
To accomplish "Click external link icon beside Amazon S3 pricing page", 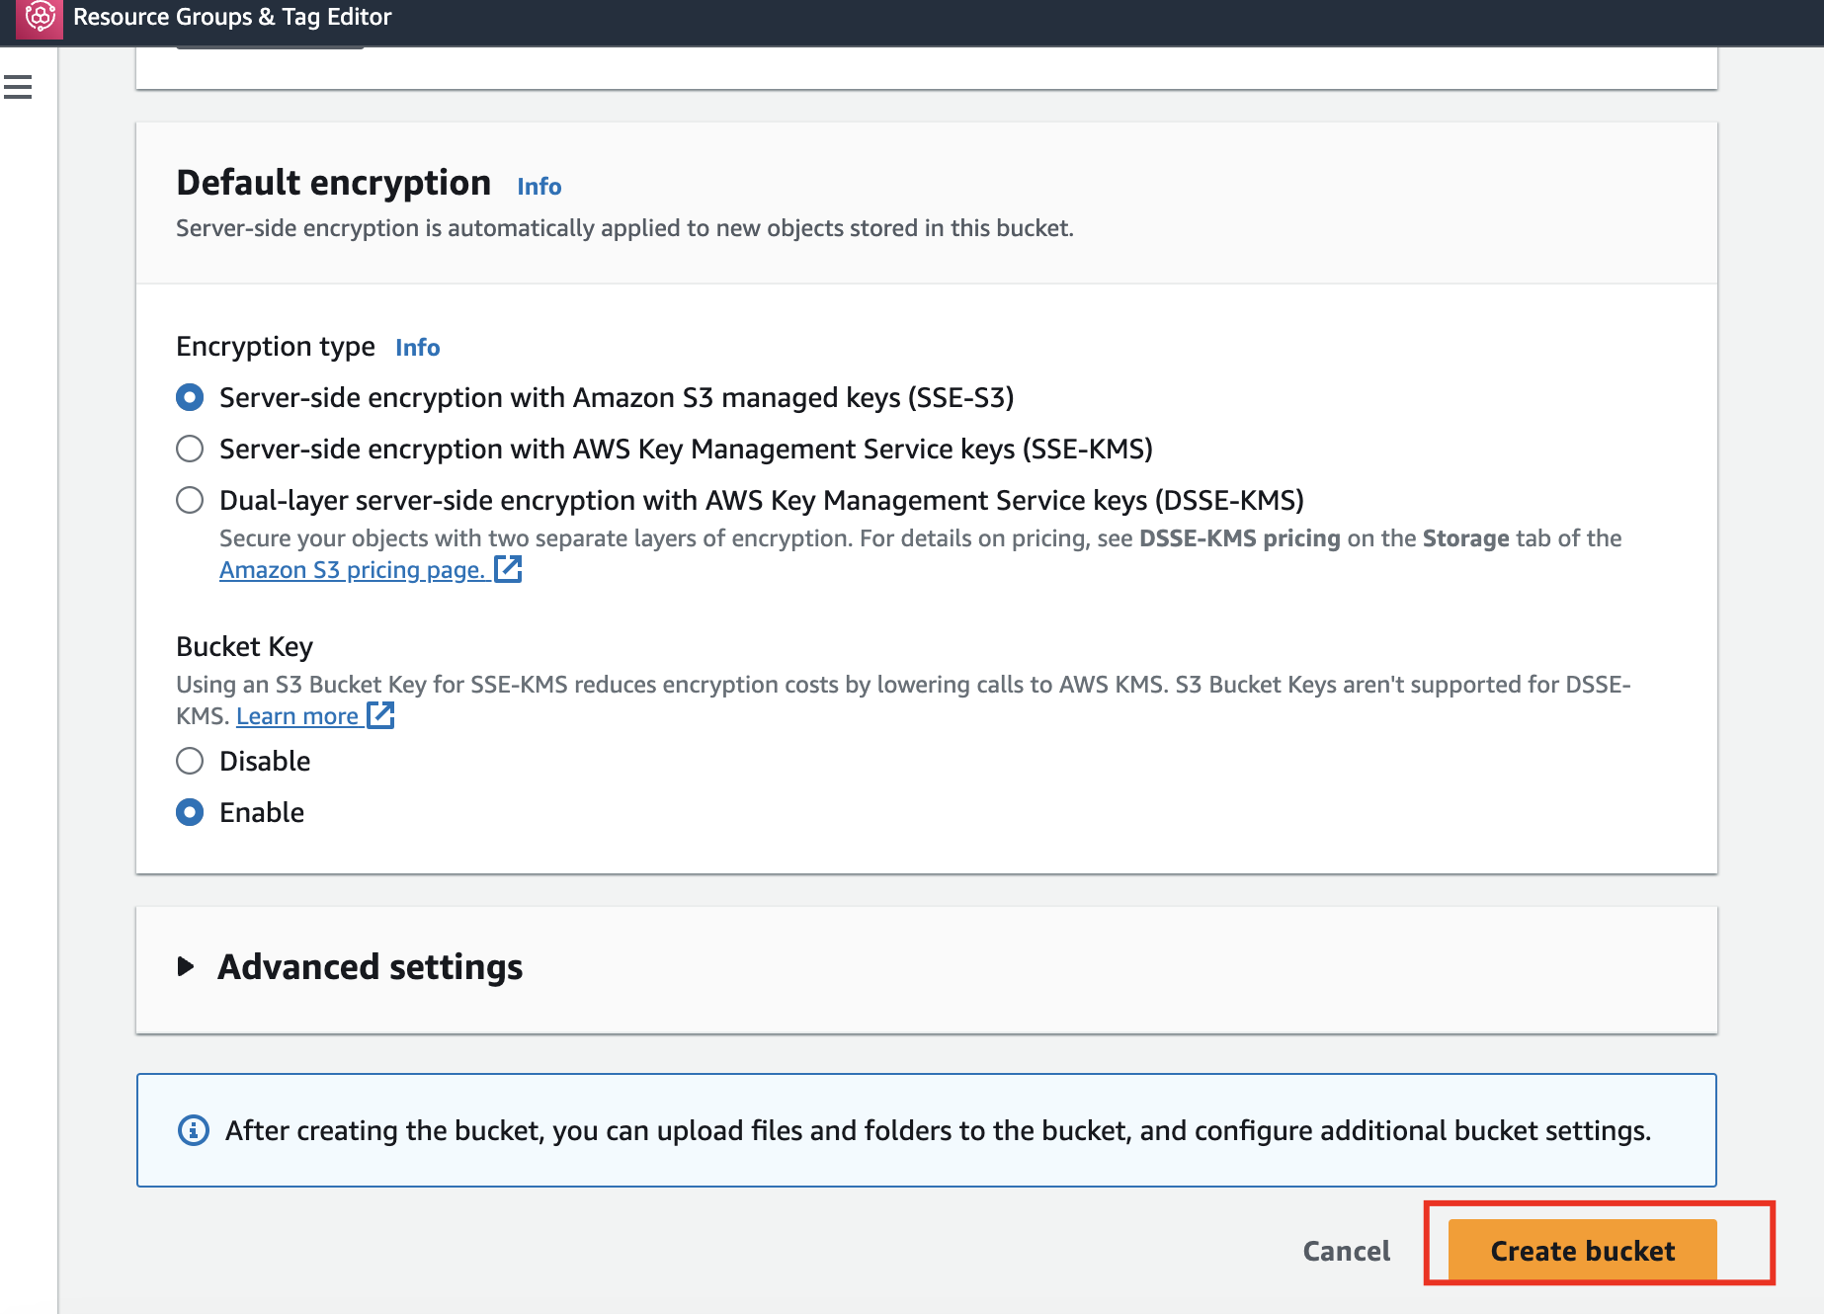I will [508, 569].
